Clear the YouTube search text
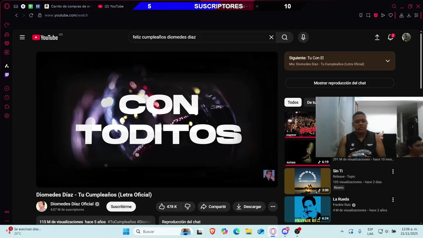Screen dimensions: 423x238 pyautogui.click(x=271, y=37)
